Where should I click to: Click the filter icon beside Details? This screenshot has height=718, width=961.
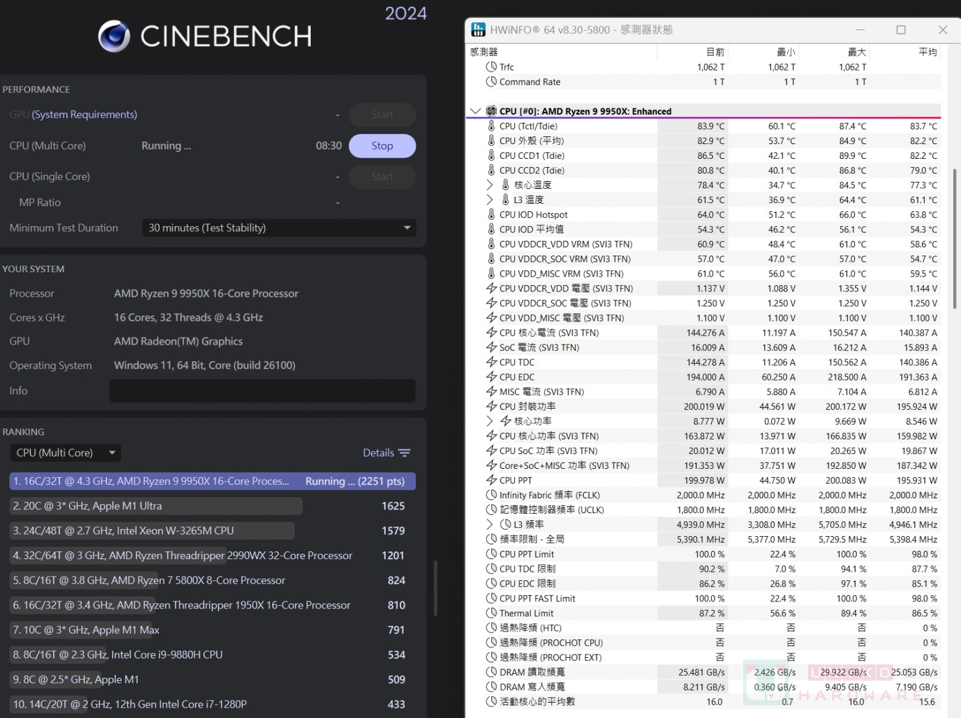click(404, 453)
